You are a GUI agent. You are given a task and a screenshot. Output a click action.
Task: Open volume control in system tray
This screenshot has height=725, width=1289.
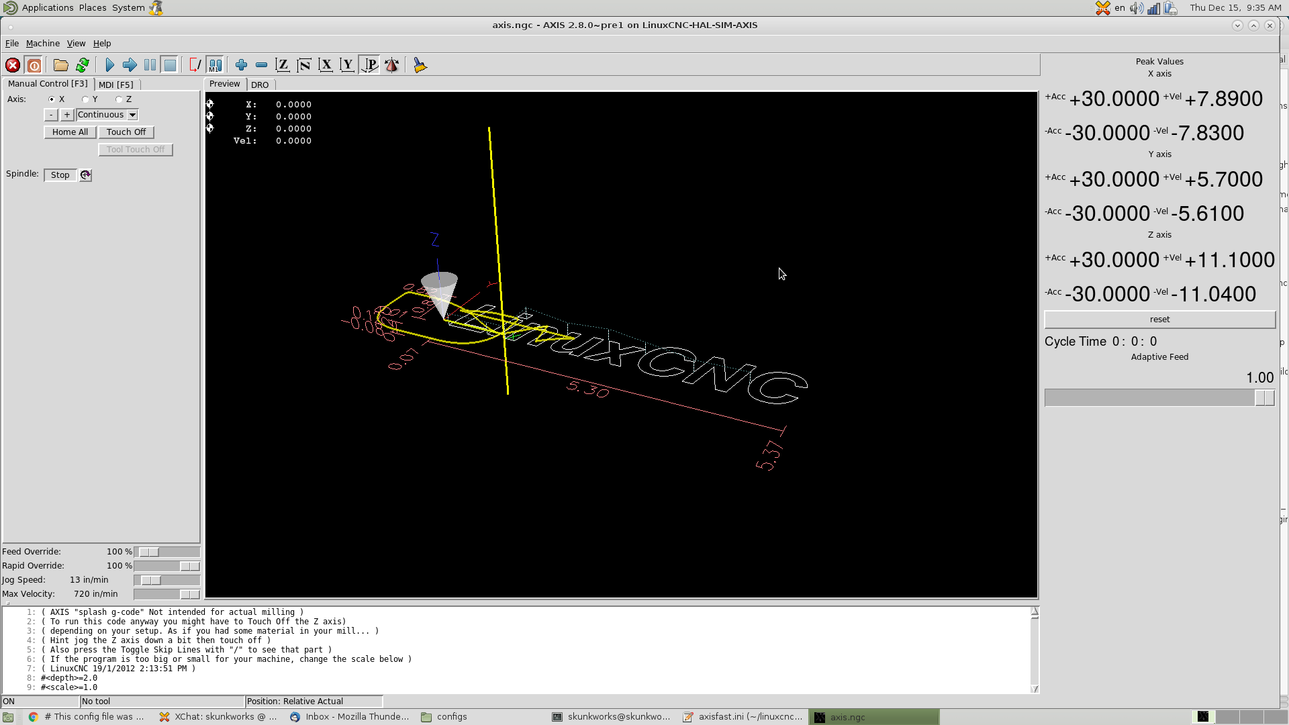pos(1136,8)
